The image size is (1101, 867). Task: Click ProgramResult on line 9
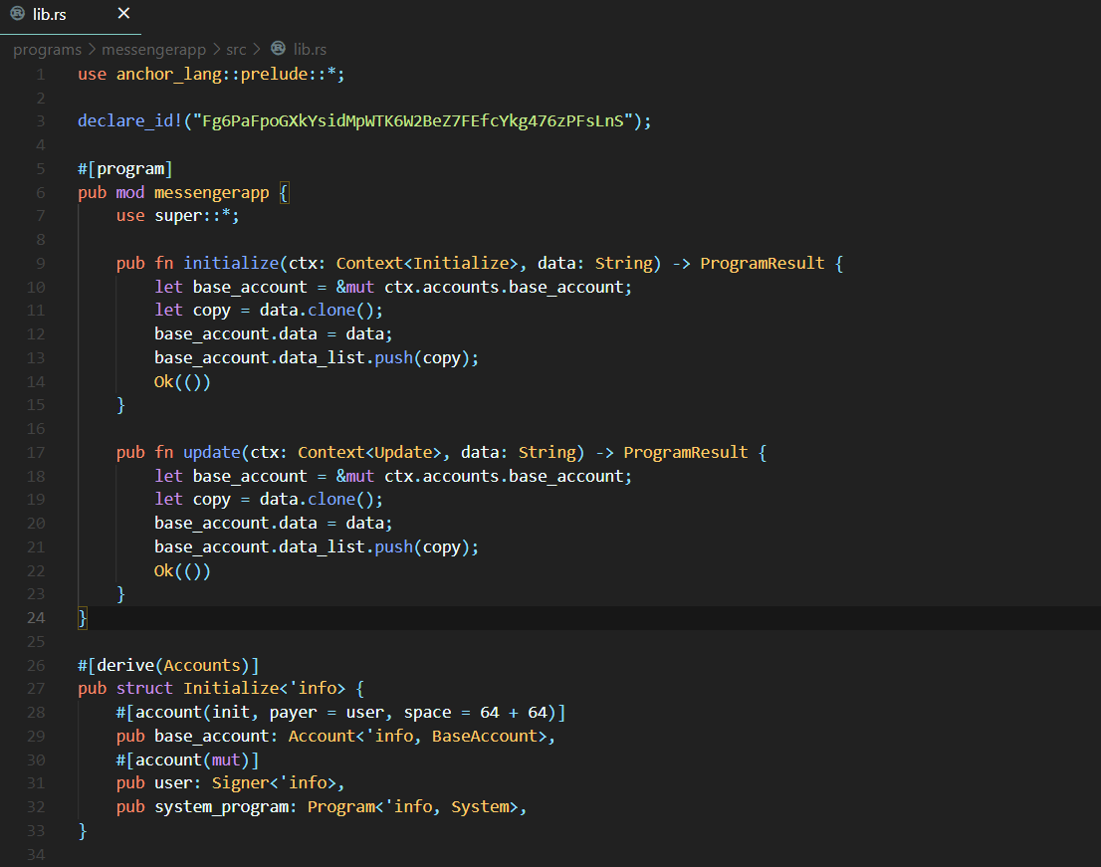(762, 263)
